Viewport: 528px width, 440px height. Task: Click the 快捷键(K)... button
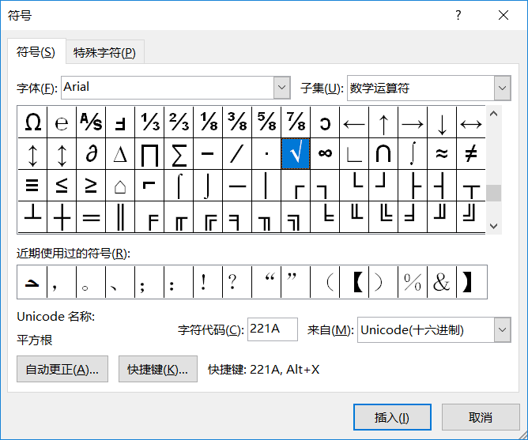tap(158, 369)
